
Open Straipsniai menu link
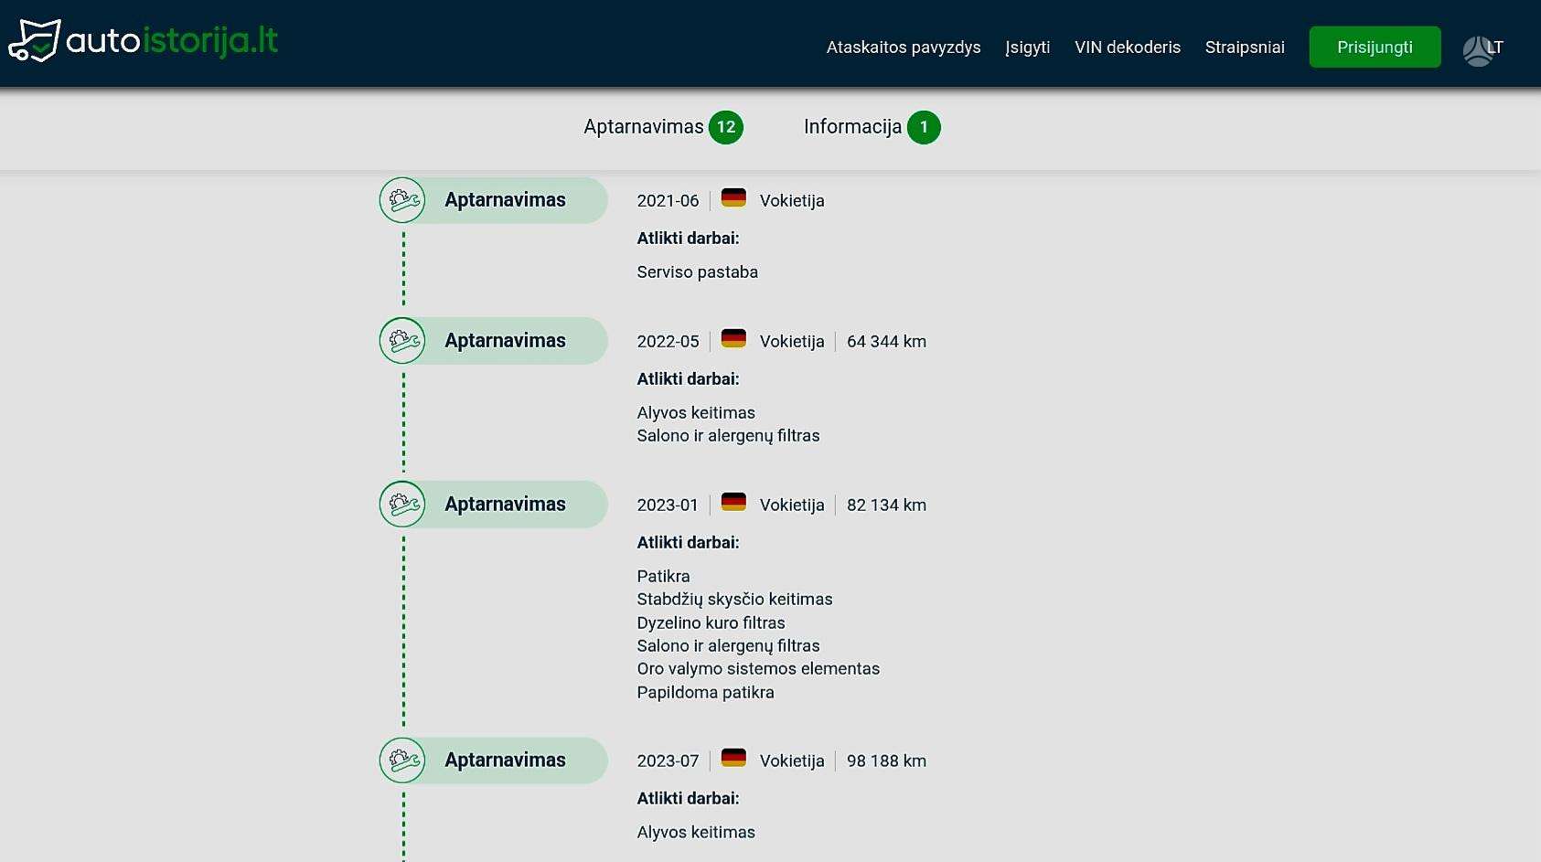tap(1245, 48)
